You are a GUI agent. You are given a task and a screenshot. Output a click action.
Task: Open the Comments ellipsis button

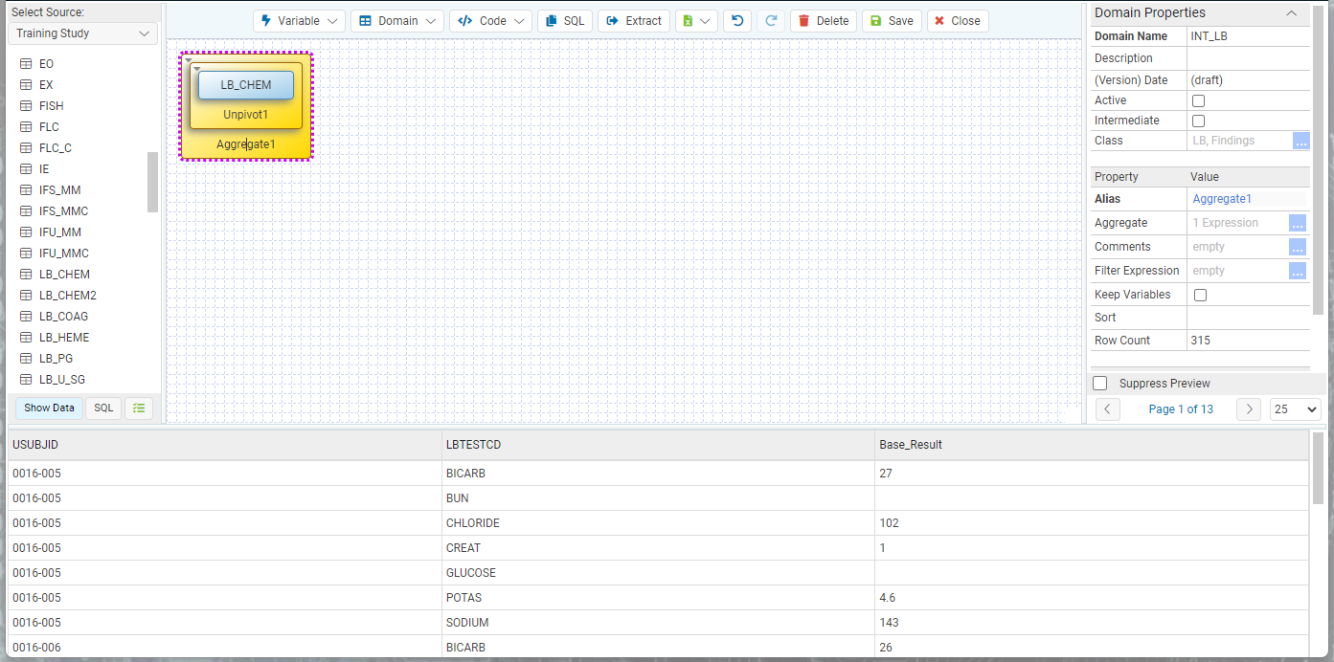(1298, 247)
